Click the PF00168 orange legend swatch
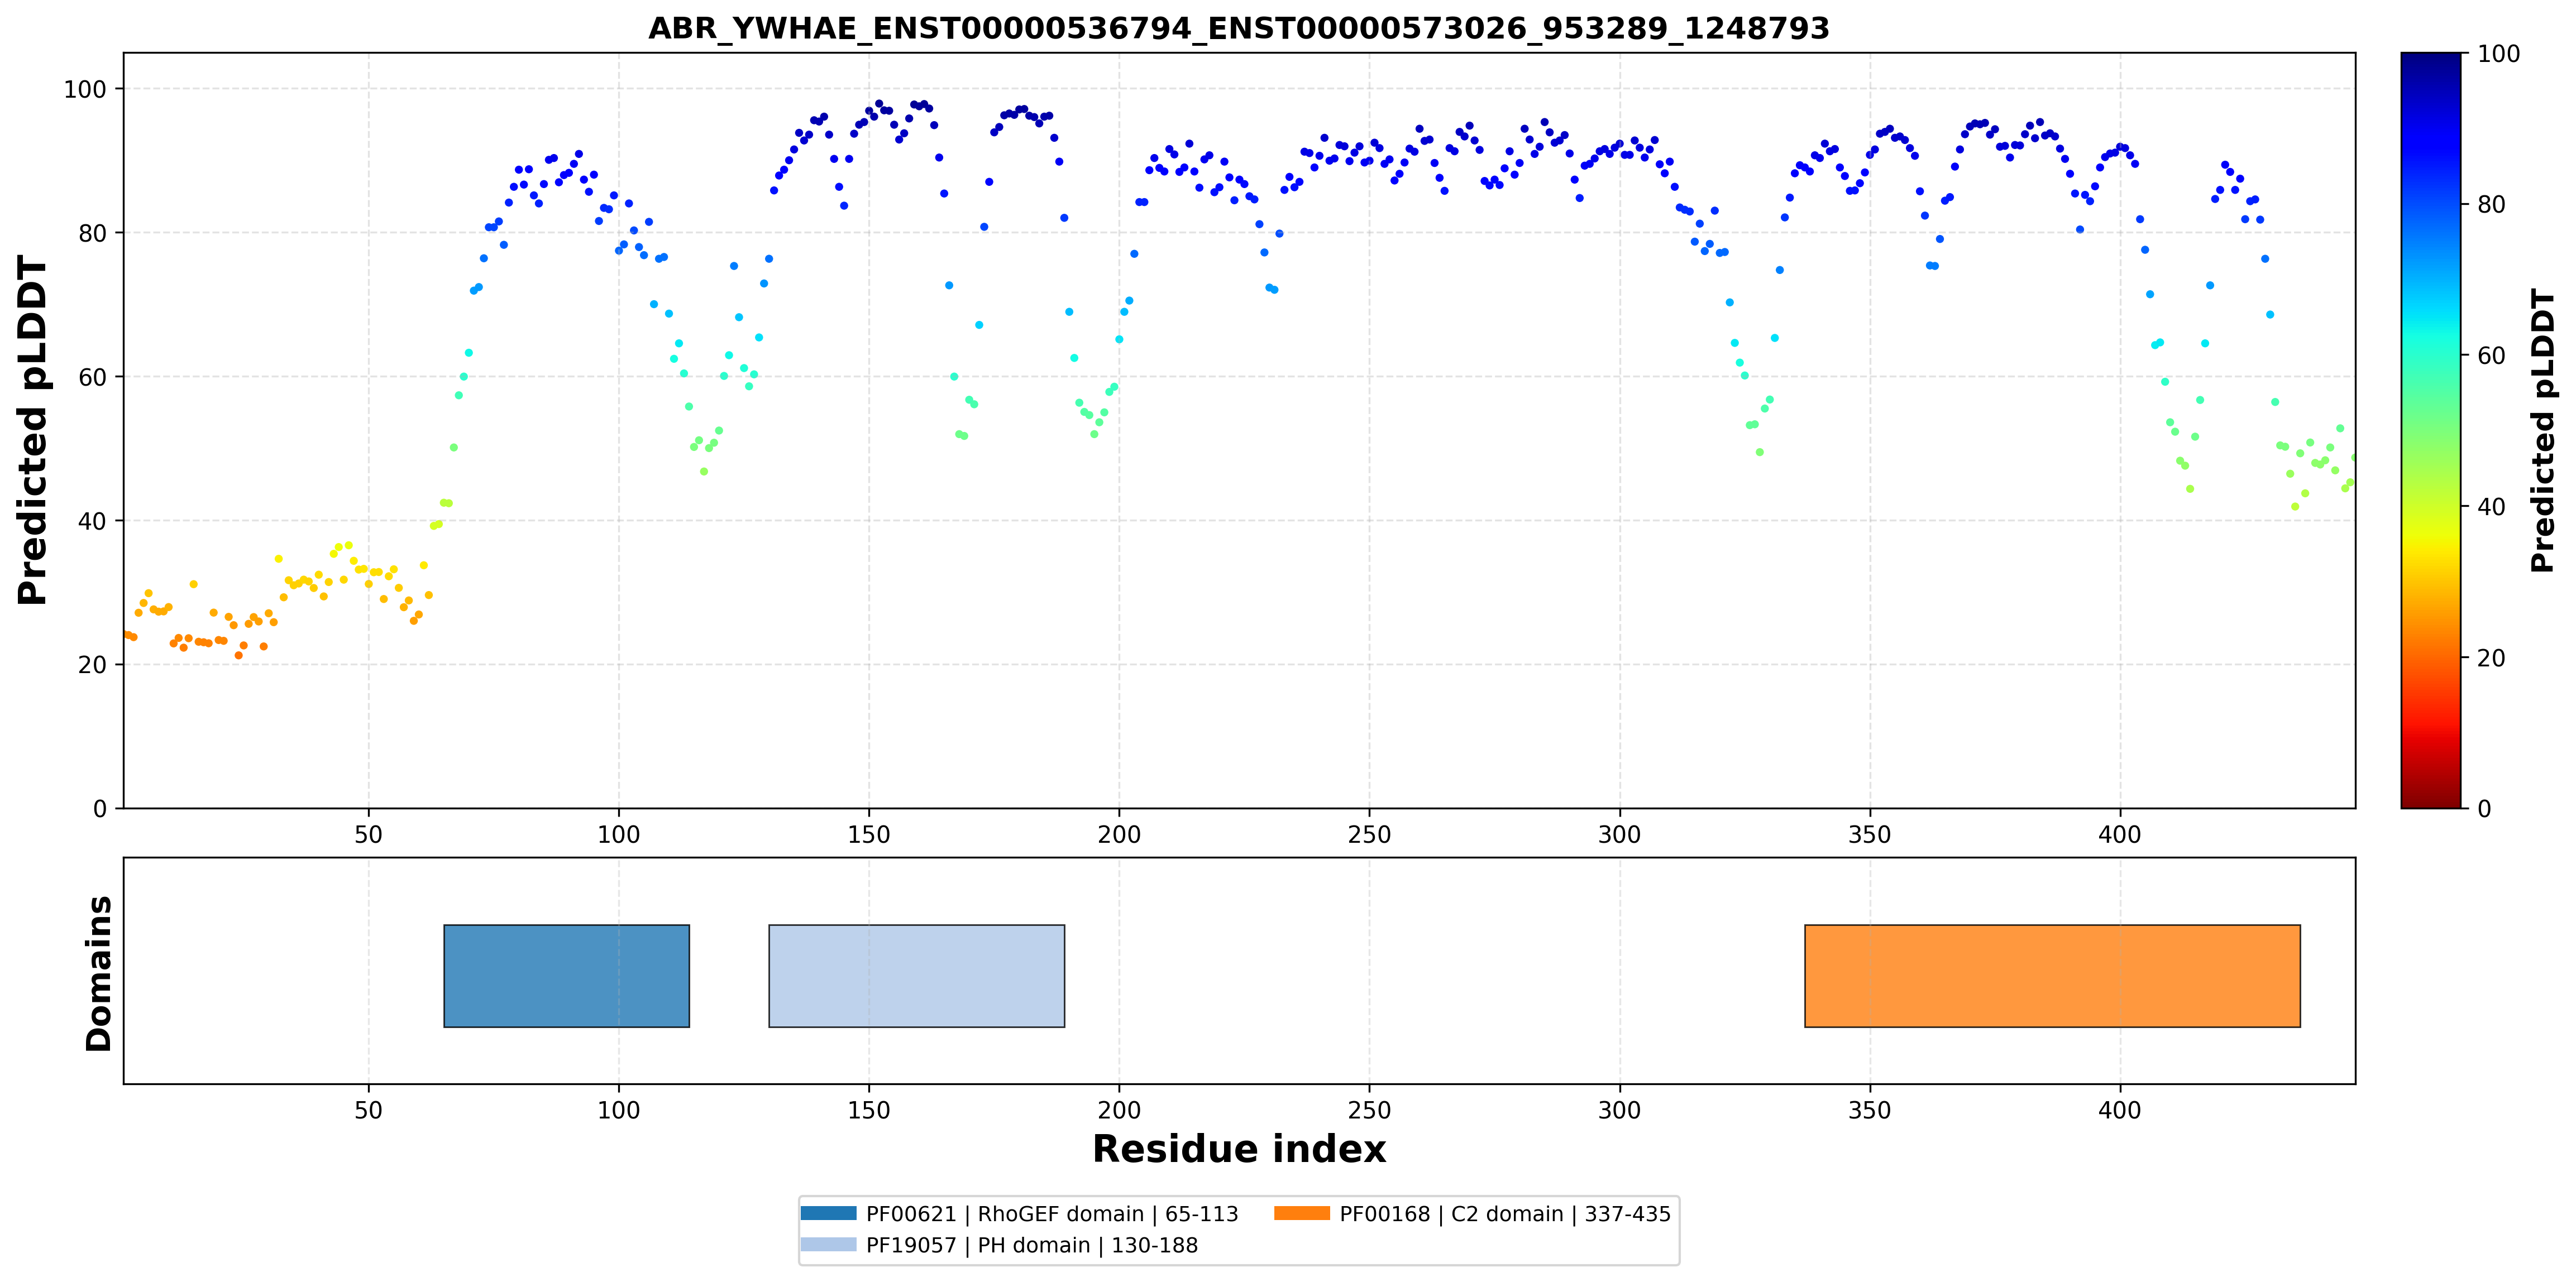 (x=1302, y=1213)
